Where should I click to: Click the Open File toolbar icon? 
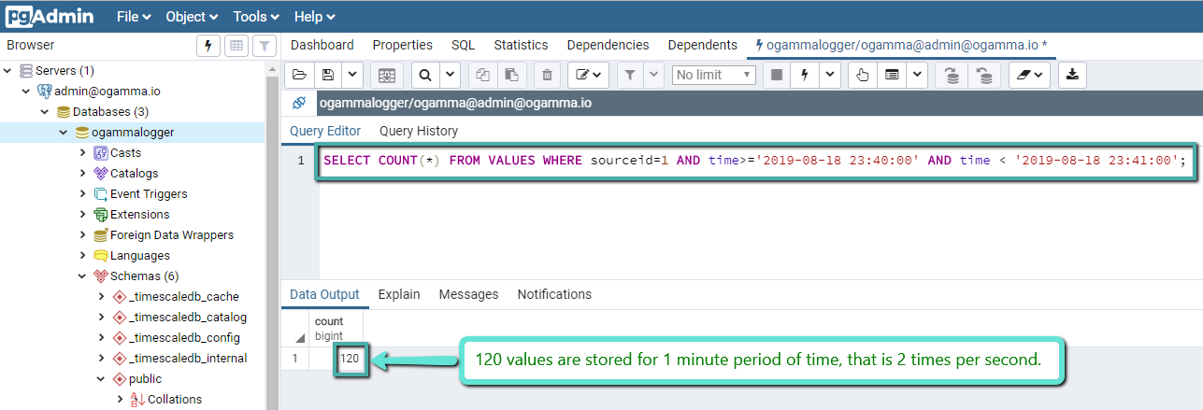[298, 75]
